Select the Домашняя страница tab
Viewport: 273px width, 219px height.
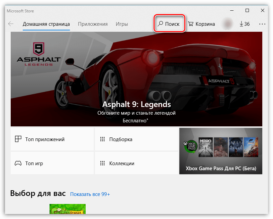[46, 24]
